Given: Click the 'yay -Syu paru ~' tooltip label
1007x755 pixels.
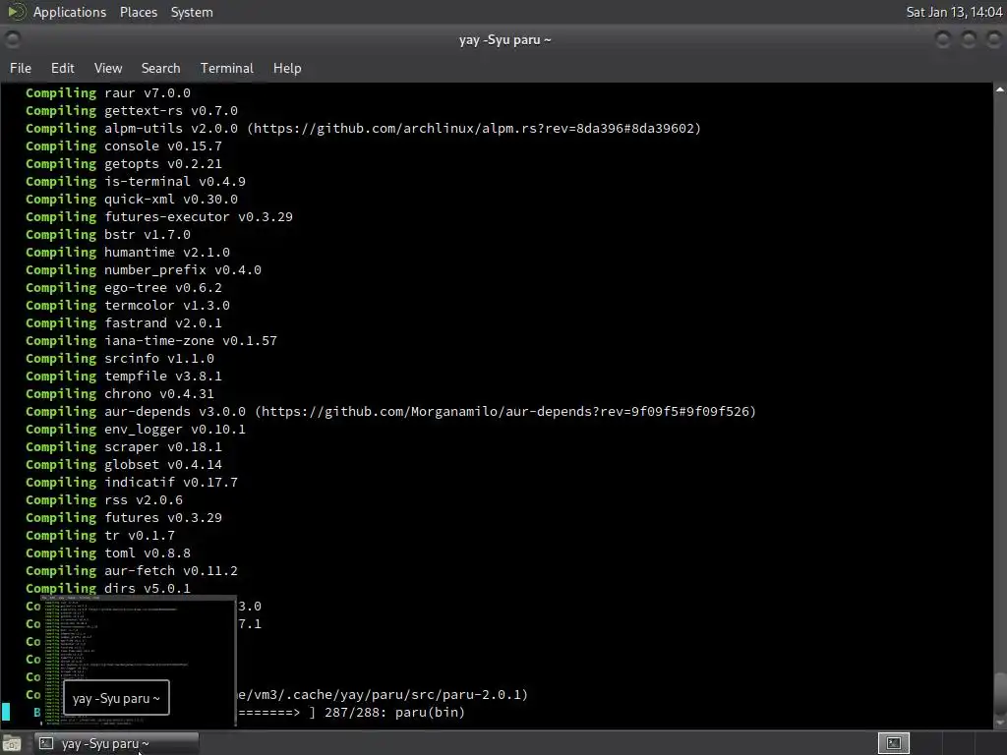Looking at the screenshot, I should coord(116,698).
